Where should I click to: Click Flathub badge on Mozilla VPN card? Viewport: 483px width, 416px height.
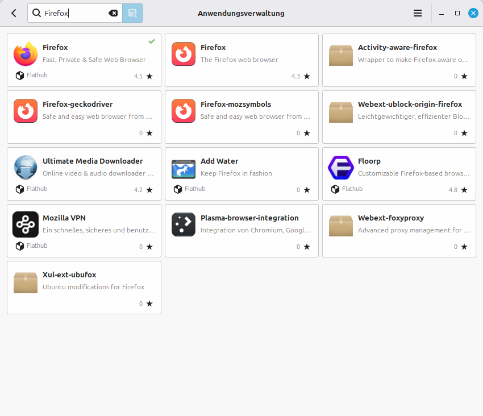31,246
